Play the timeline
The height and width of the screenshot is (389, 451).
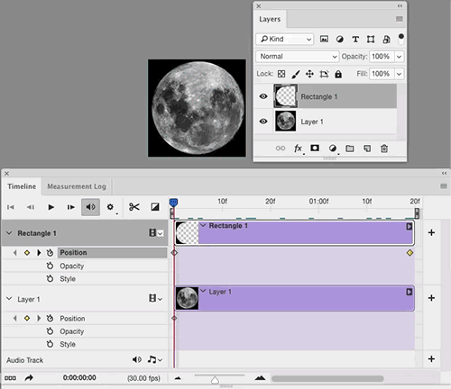(x=51, y=207)
